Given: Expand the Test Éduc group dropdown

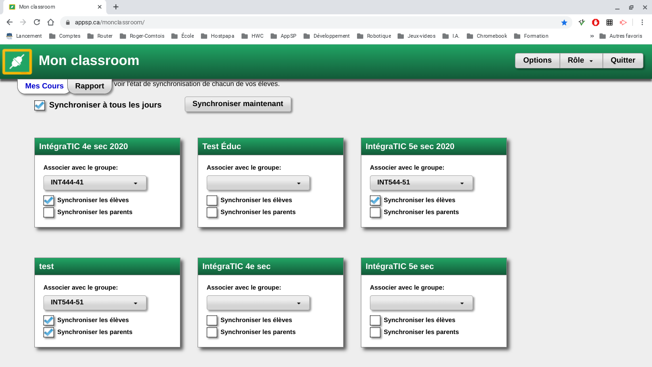Looking at the screenshot, I should point(258,183).
